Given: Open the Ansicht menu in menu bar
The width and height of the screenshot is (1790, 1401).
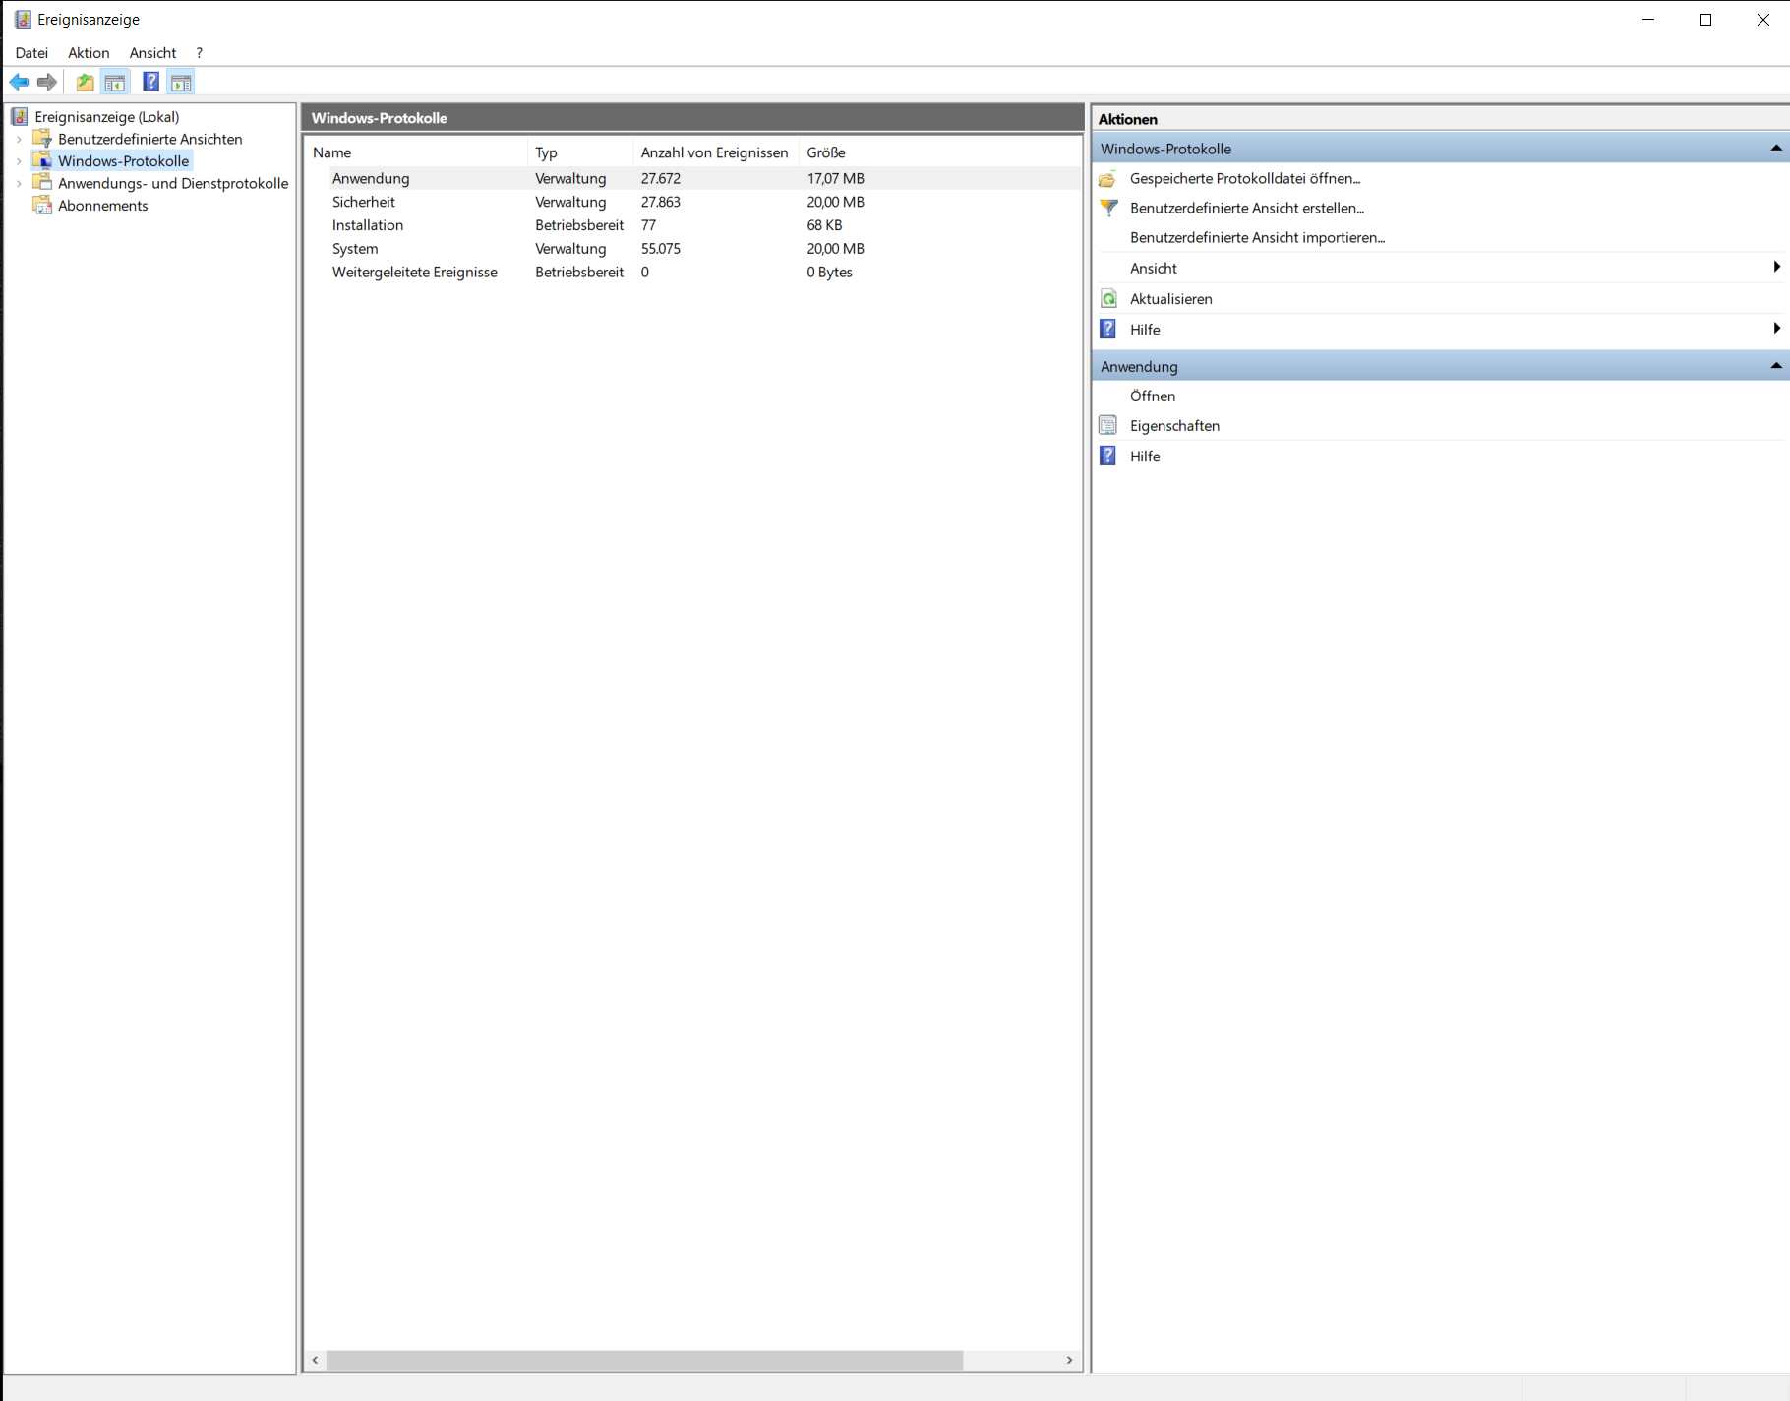Looking at the screenshot, I should click(x=152, y=53).
